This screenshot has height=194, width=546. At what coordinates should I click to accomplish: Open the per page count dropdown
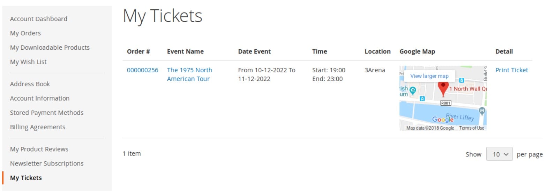pyautogui.click(x=499, y=154)
